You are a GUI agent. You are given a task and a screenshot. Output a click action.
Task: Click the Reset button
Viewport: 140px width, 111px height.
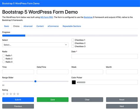(x=122, y=99)
